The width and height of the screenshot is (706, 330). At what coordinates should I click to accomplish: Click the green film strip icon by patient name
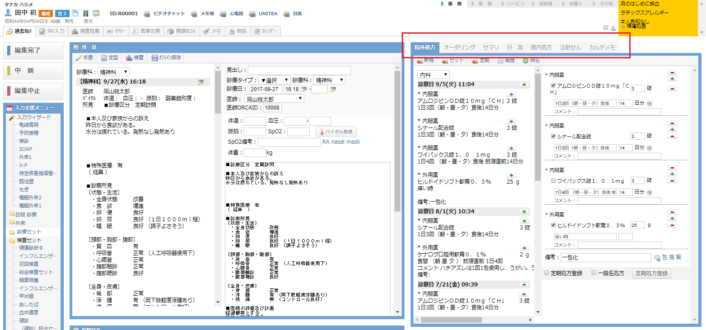coord(85,13)
